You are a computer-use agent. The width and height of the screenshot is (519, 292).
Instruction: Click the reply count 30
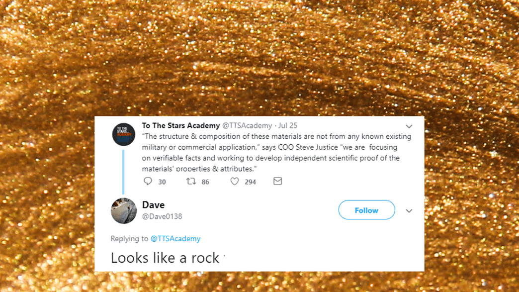pyautogui.click(x=162, y=182)
